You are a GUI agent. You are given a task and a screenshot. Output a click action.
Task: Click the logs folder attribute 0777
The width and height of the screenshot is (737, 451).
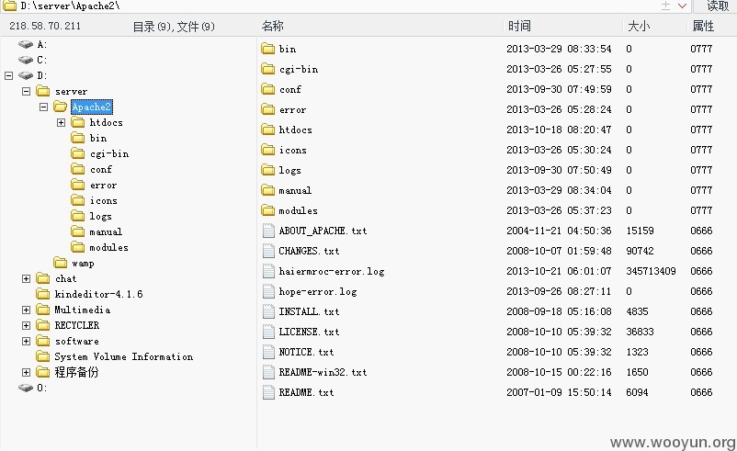pos(701,170)
